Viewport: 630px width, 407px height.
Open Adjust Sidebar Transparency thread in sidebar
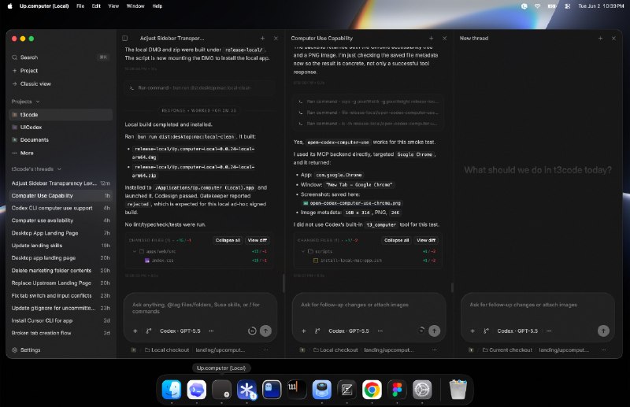pyautogui.click(x=61, y=183)
